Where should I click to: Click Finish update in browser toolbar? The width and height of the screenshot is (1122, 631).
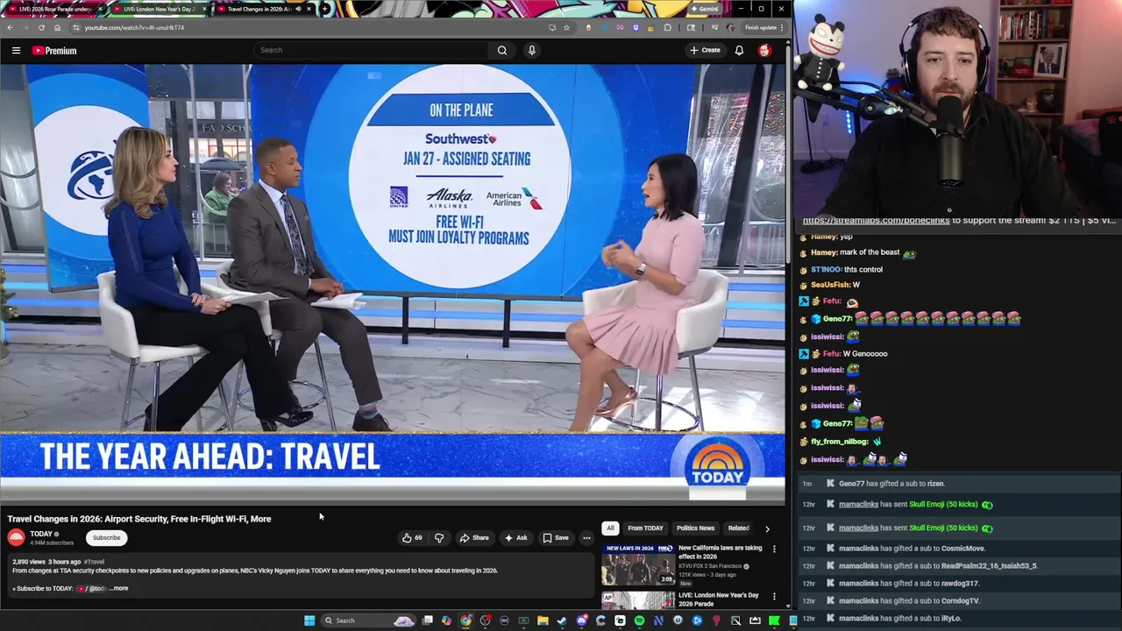click(x=760, y=27)
